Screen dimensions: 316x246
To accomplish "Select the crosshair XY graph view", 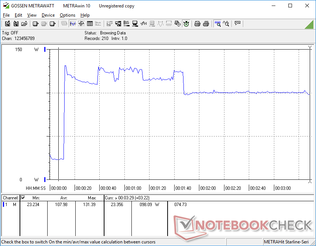I will 81,24.
